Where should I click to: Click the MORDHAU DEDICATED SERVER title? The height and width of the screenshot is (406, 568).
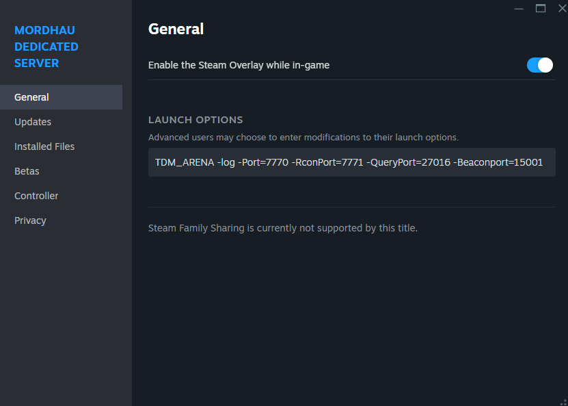coord(46,47)
